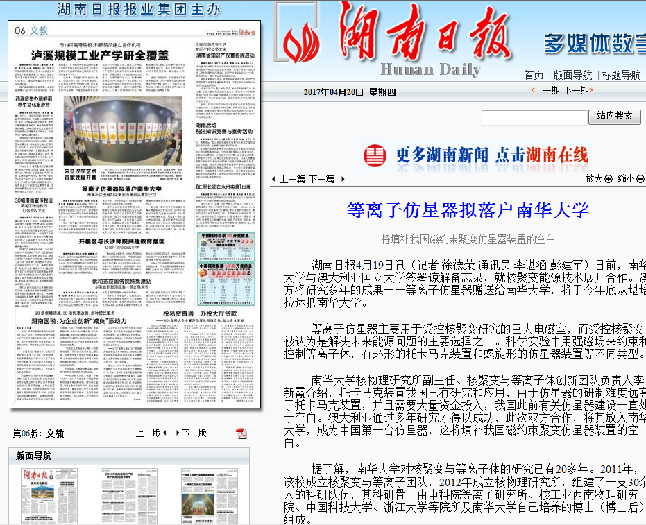
Task: Click article title 等离子仿星器拟落户南华大学
Action: click(468, 210)
